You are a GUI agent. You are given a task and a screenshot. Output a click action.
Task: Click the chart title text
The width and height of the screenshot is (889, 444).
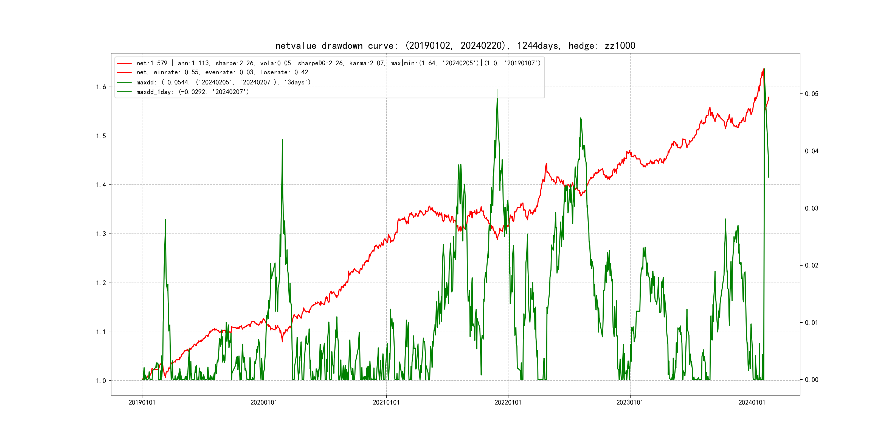(455, 45)
